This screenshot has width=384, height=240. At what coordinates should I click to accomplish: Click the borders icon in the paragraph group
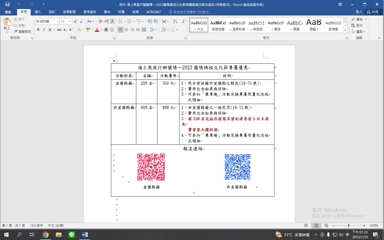(173, 30)
